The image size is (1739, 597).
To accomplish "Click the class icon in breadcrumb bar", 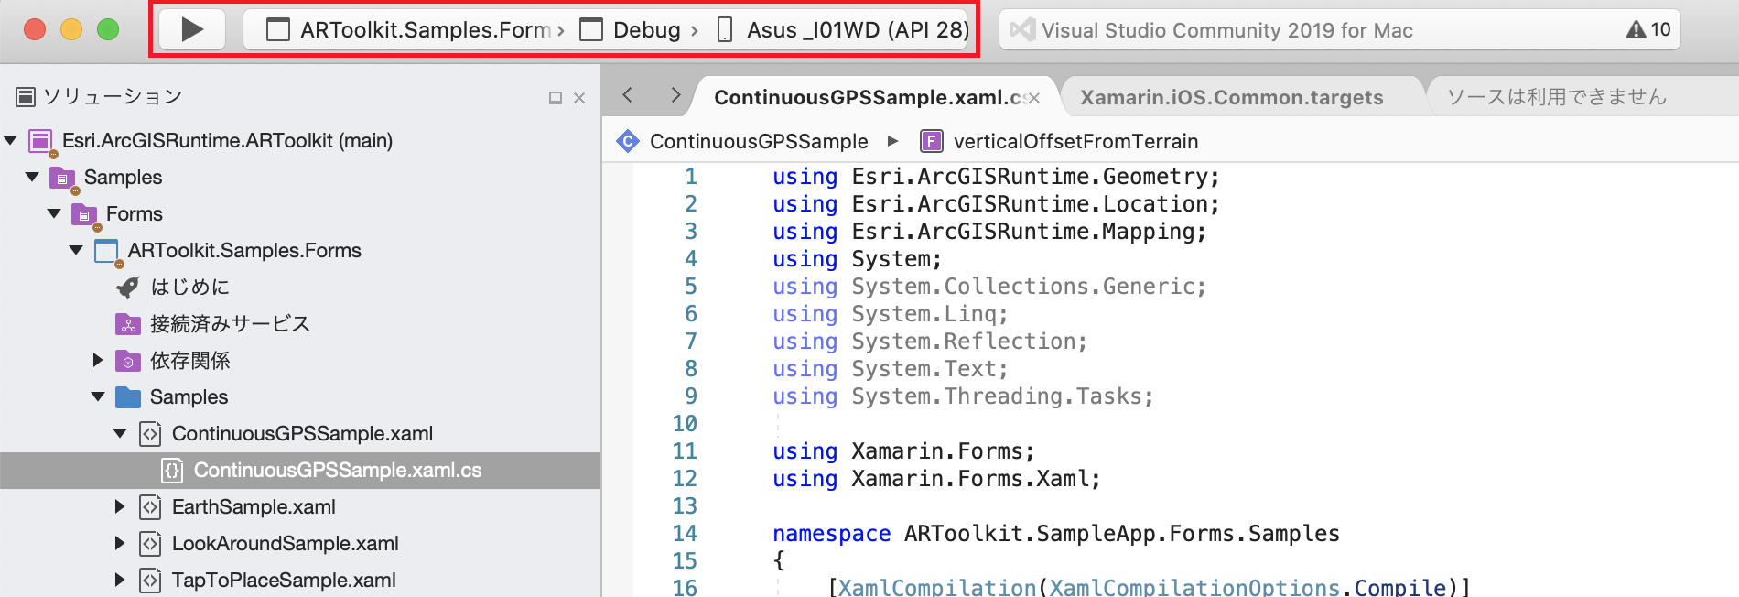I will 628,141.
